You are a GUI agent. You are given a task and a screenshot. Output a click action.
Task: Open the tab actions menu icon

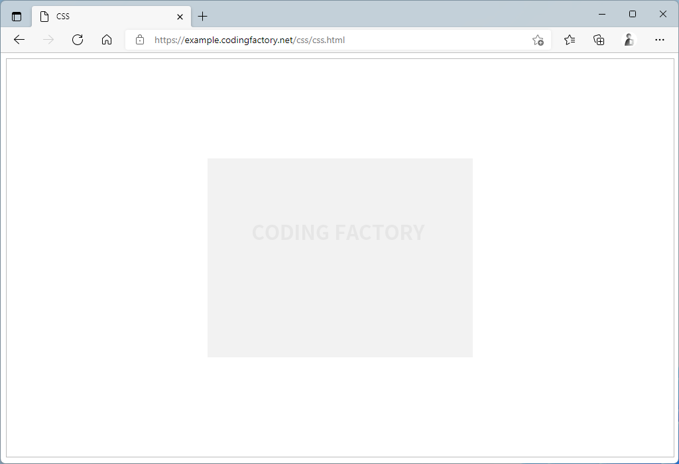coord(17,17)
